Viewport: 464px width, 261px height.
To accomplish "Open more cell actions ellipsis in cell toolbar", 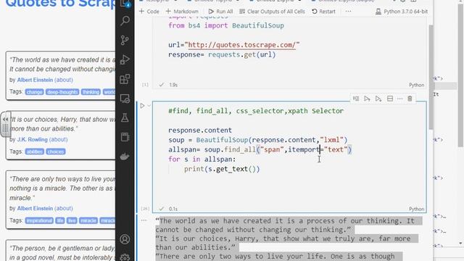I will (x=399, y=99).
